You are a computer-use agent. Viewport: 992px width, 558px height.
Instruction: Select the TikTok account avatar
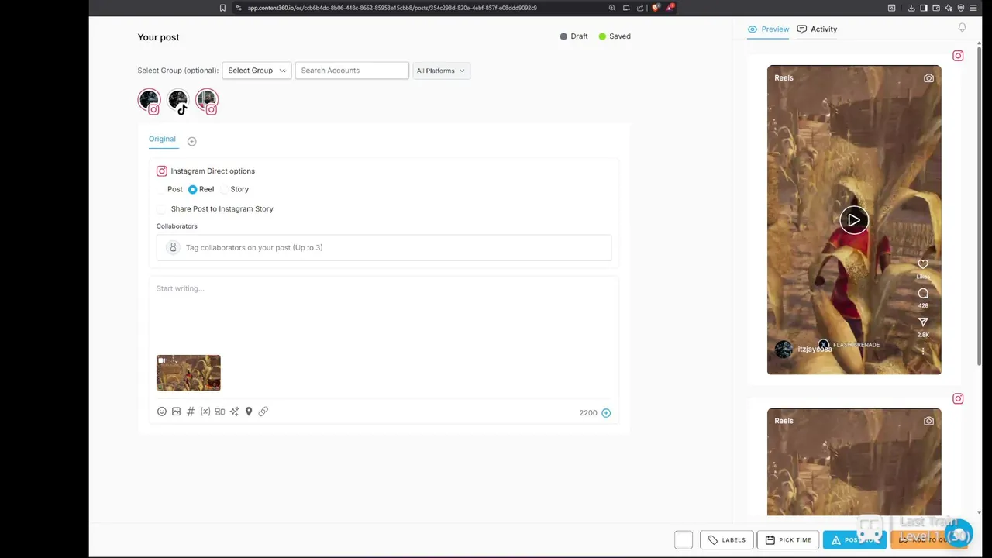coord(177,100)
